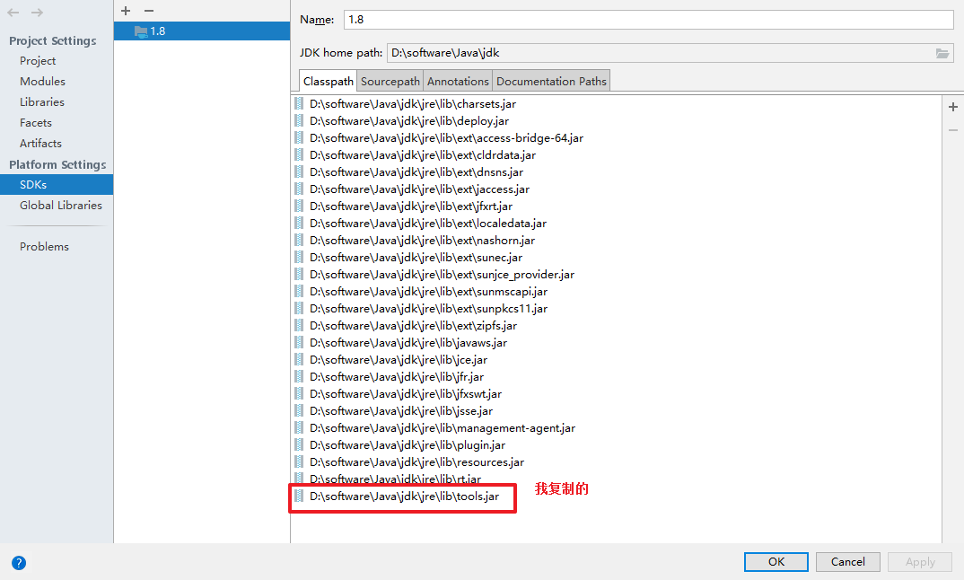This screenshot has height=580, width=964.
Task: Select the jsse.jar entry
Action: tap(401, 411)
